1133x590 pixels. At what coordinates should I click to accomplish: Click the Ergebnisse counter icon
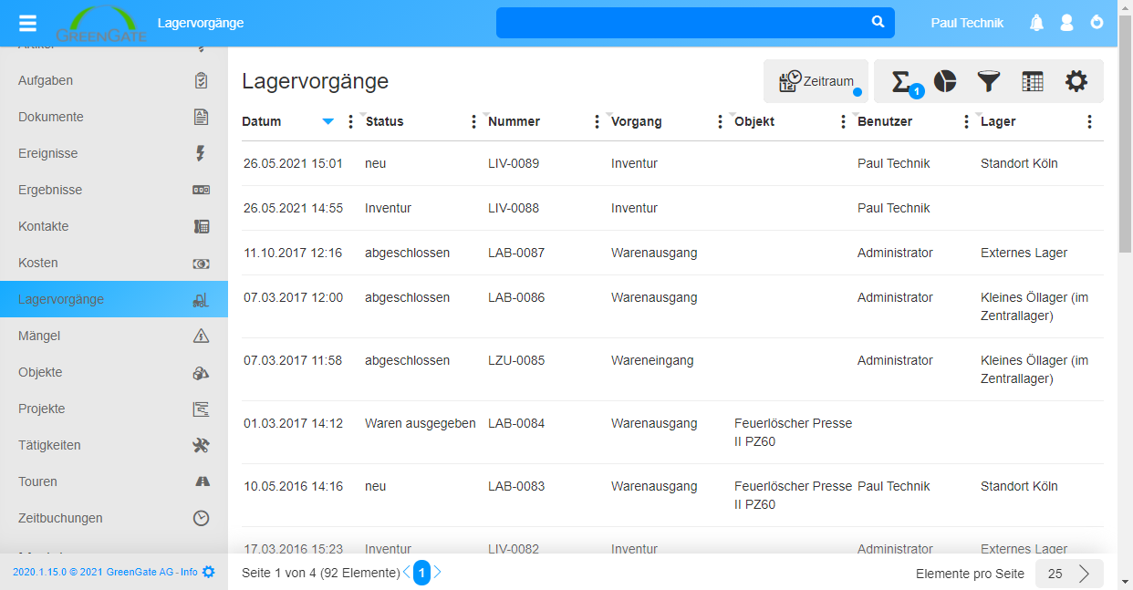point(202,190)
